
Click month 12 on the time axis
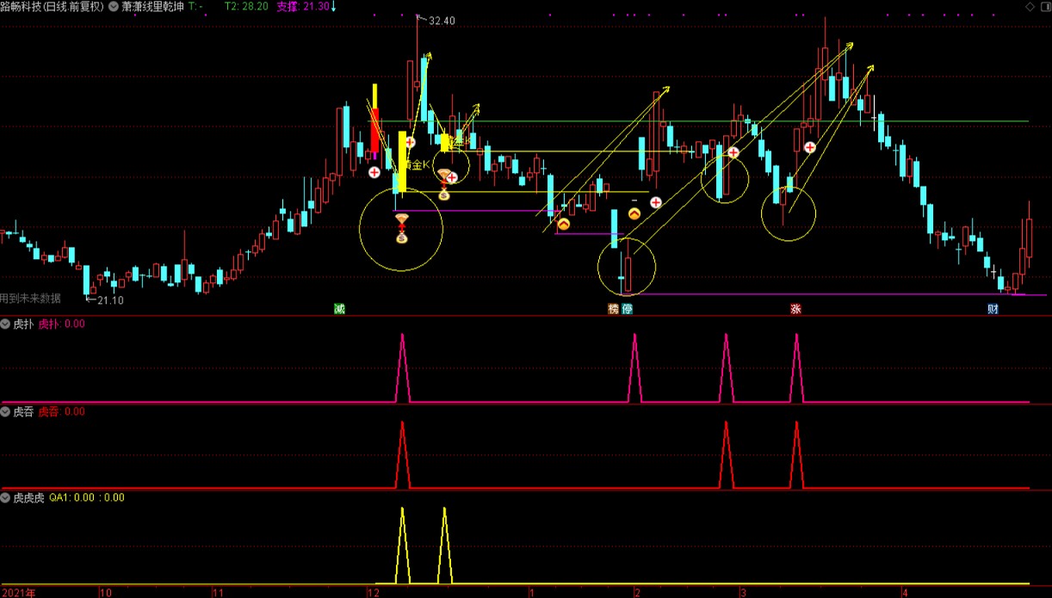coord(373,592)
